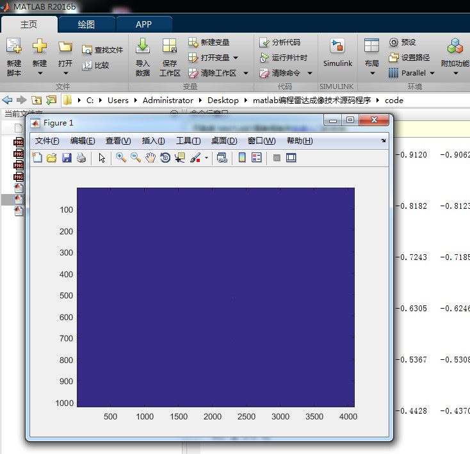Switch to the Plots (绘图) tab
This screenshot has width=470, height=454.
86,24
